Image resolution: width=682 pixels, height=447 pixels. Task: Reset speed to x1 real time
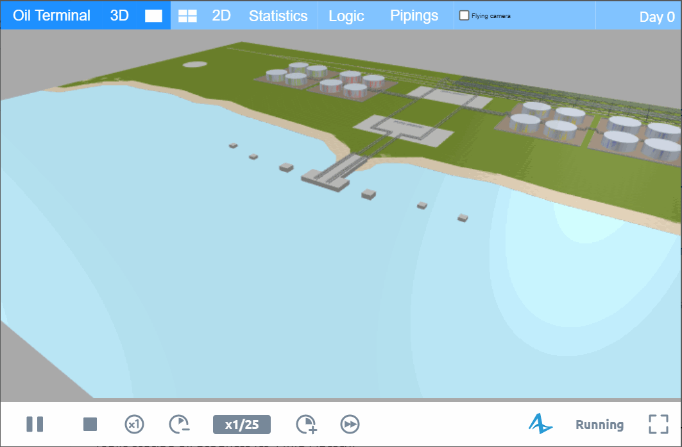pos(134,424)
